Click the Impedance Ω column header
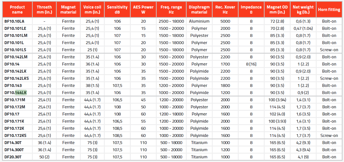Viewport: 344px width, 162px height. click(x=251, y=10)
